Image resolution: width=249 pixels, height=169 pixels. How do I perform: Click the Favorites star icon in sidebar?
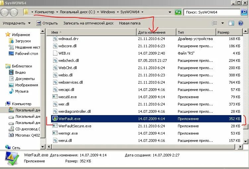[8, 34]
